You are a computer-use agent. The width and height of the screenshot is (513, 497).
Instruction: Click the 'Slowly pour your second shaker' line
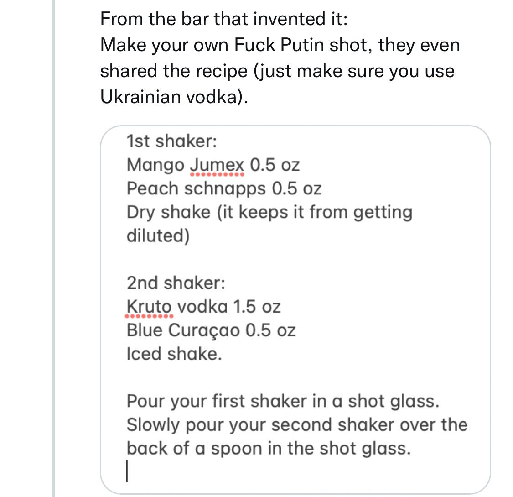point(297,425)
